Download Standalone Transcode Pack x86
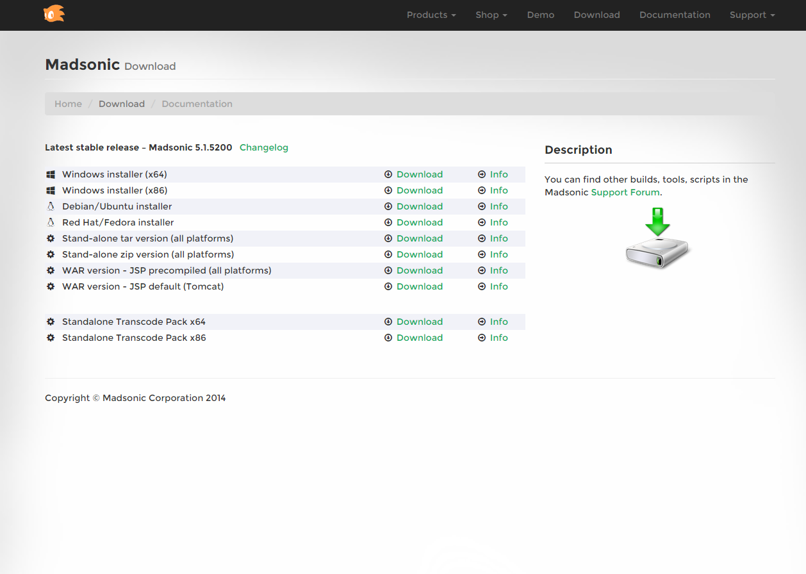This screenshot has width=806, height=574. point(419,338)
